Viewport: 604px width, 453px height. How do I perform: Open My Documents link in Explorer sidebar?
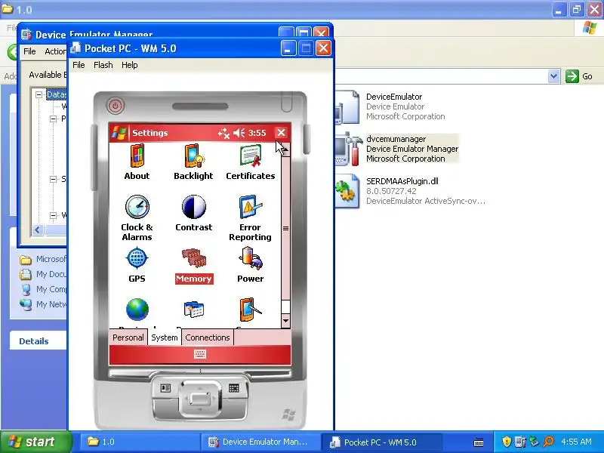click(x=43, y=274)
